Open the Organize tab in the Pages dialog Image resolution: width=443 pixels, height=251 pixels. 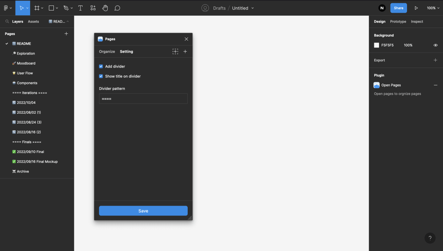(107, 51)
